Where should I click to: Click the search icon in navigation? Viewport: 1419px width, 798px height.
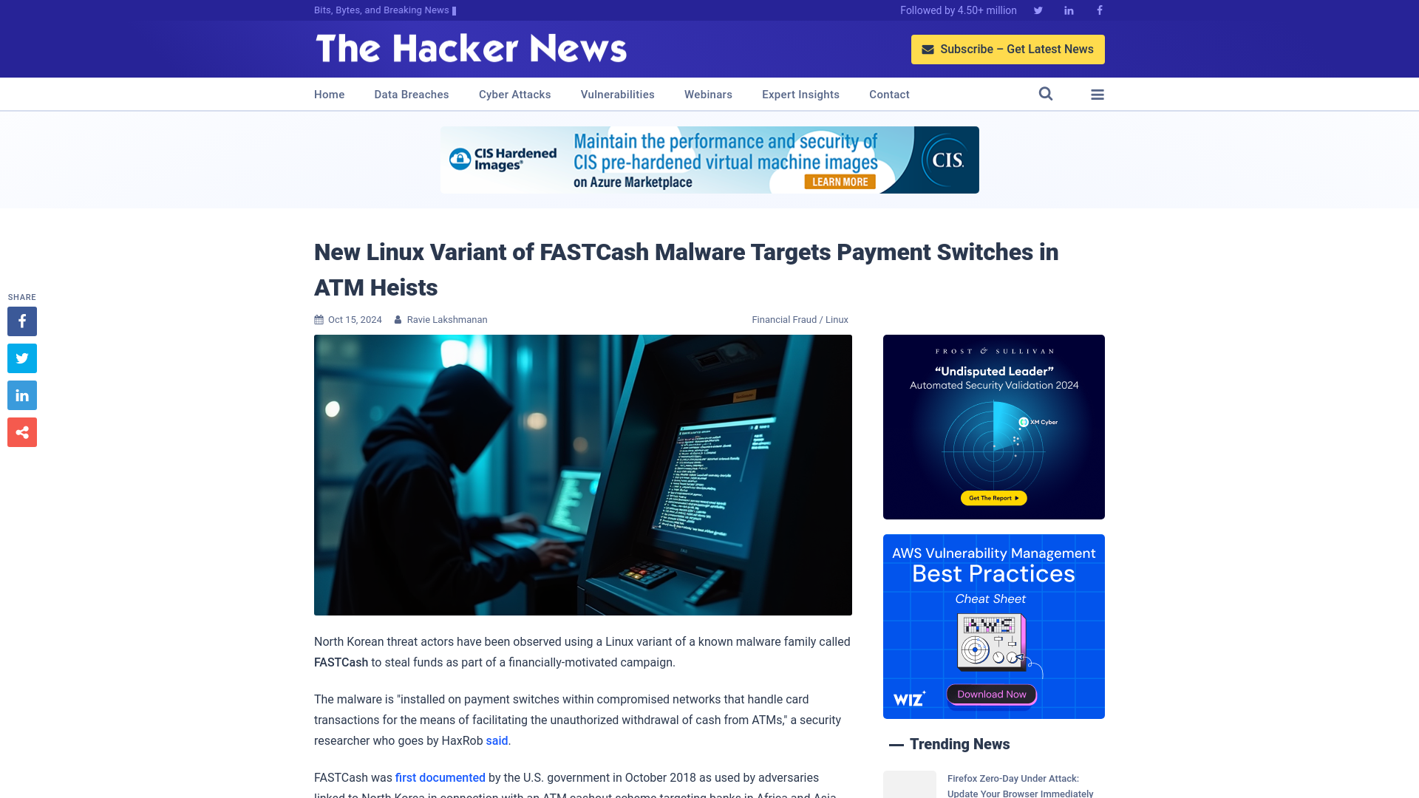pos(1046,94)
